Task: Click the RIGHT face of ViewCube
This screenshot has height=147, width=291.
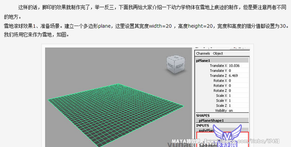Action: coord(180,66)
